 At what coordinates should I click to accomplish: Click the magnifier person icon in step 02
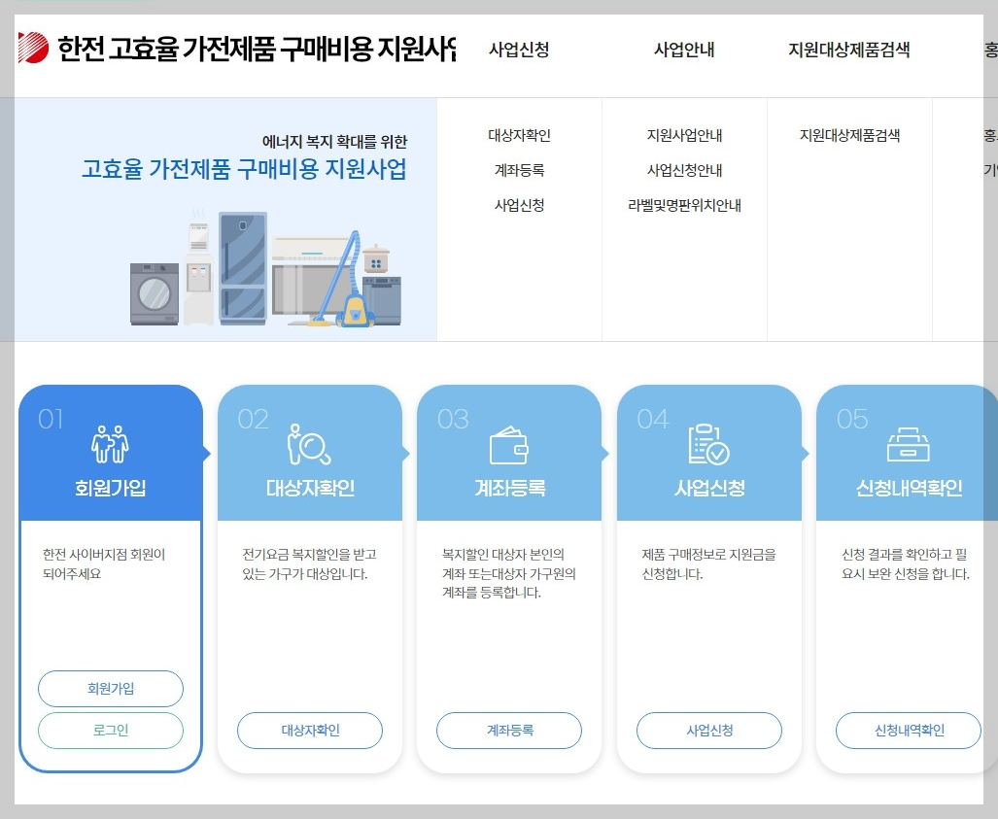[x=309, y=444]
